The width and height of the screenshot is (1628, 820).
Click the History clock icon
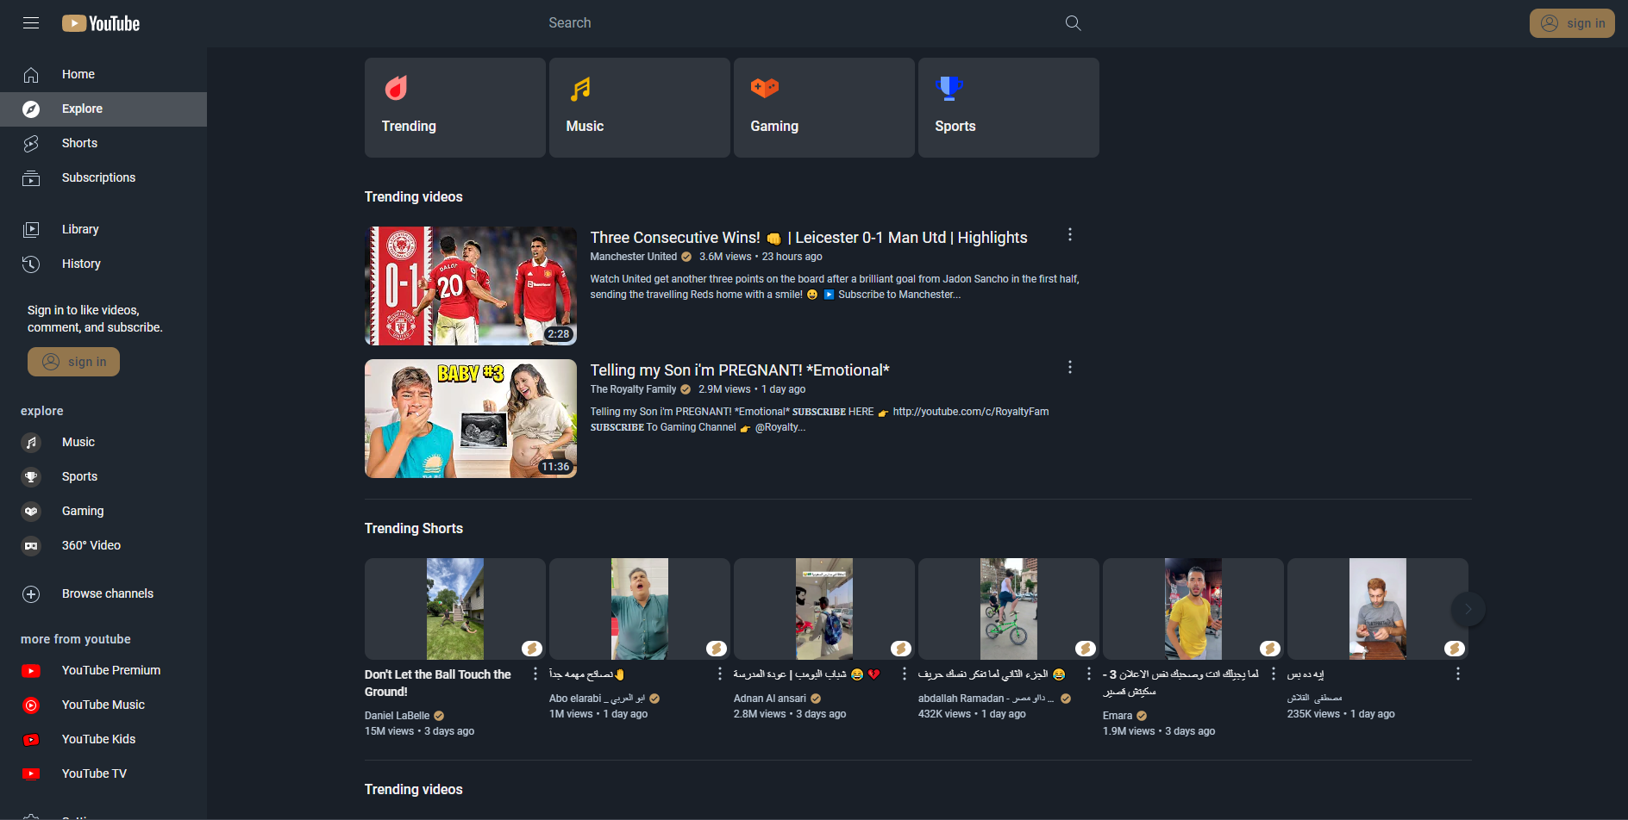31,264
